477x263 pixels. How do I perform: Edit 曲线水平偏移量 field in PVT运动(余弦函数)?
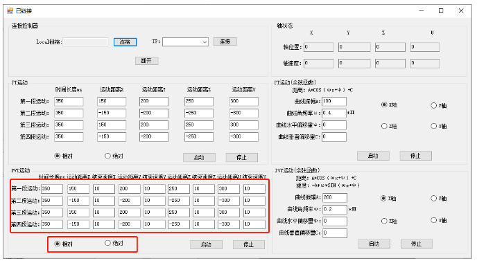coord(335,221)
